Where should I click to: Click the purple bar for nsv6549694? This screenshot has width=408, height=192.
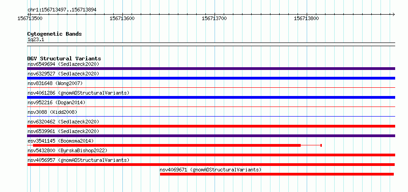pyautogui.click(x=211, y=69)
